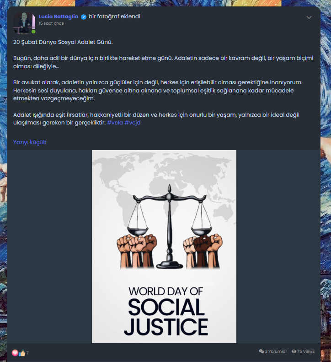The height and width of the screenshot is (362, 331).
Task: Show the reaction count of 7
Action: [27, 353]
